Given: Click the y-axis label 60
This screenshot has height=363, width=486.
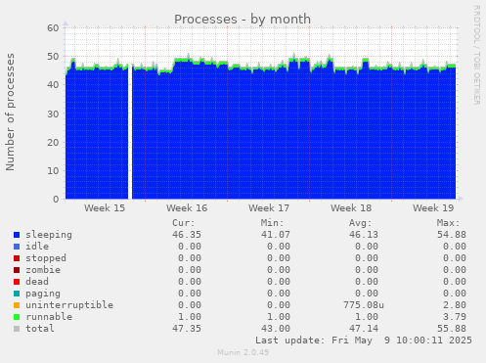Looking at the screenshot, I should point(53,28).
